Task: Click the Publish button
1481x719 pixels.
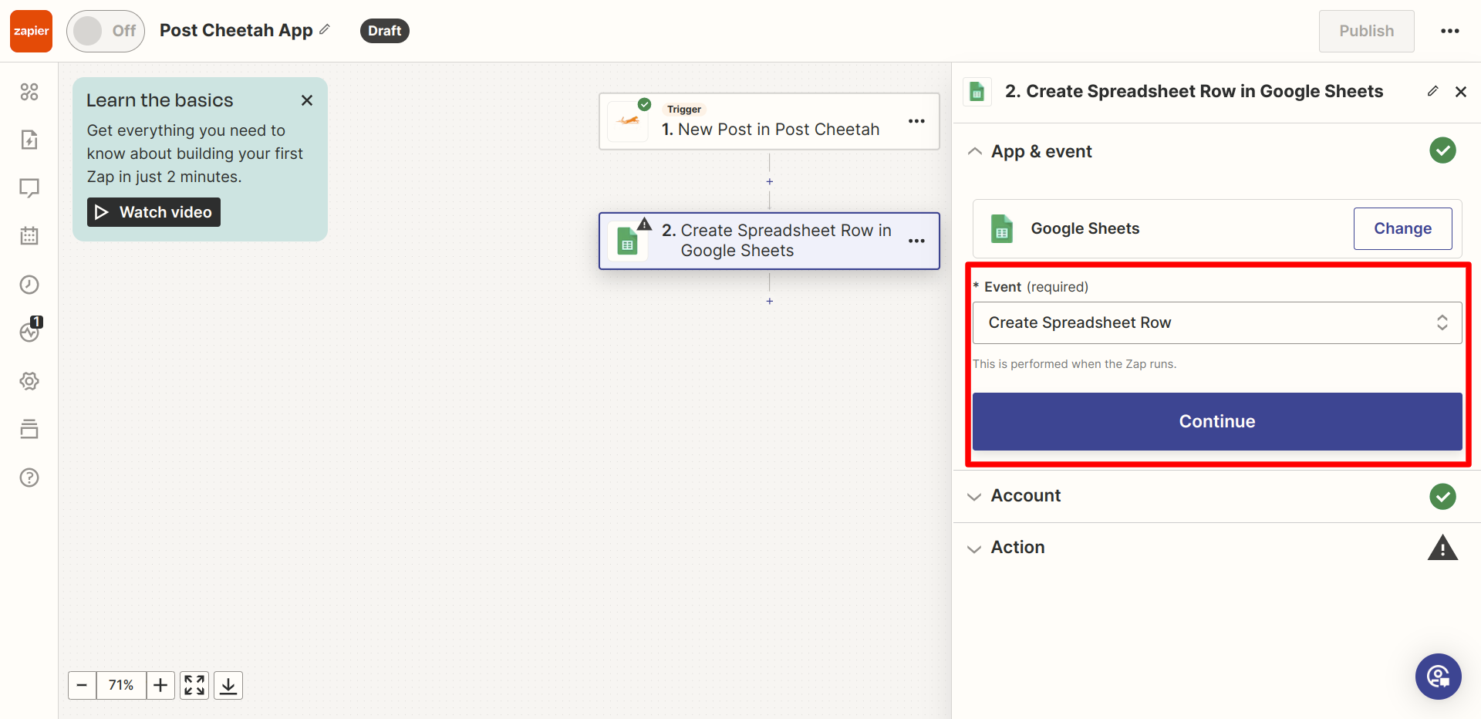Action: pos(1366,31)
